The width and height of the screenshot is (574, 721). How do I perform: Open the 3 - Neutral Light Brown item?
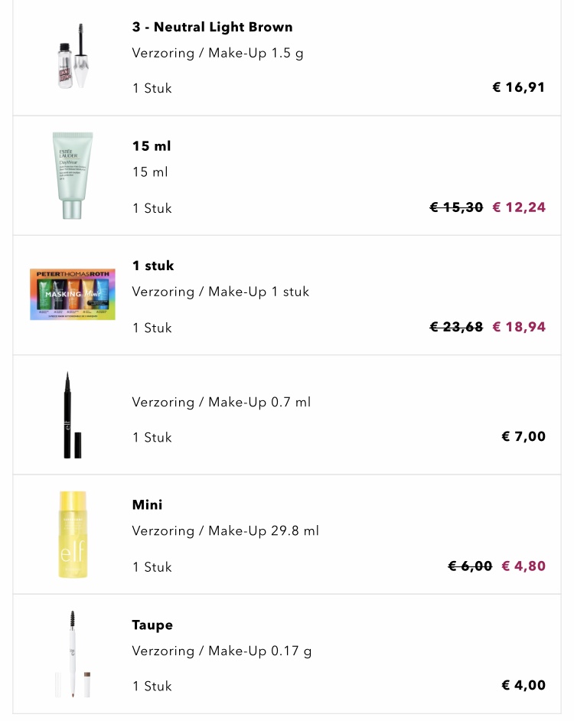[212, 27]
